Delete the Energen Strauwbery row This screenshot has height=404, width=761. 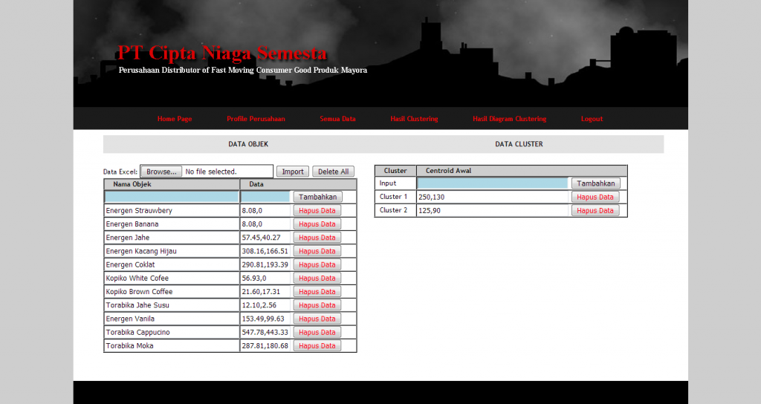click(317, 211)
